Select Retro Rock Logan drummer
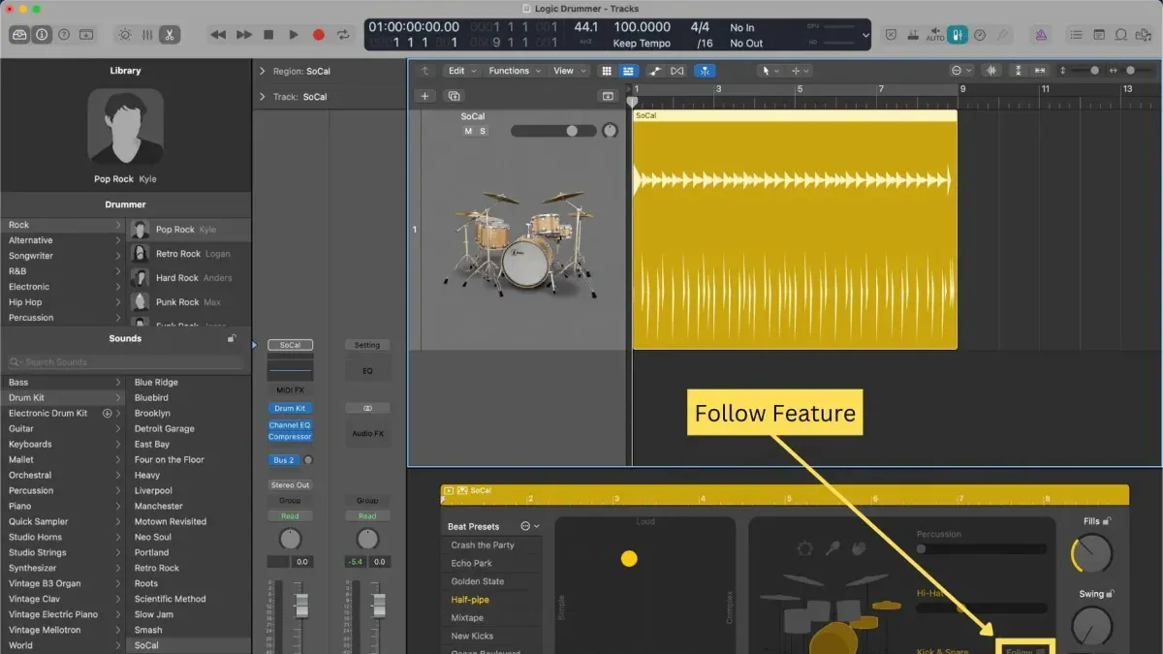Screen dimensions: 1163x654 [x=189, y=254]
